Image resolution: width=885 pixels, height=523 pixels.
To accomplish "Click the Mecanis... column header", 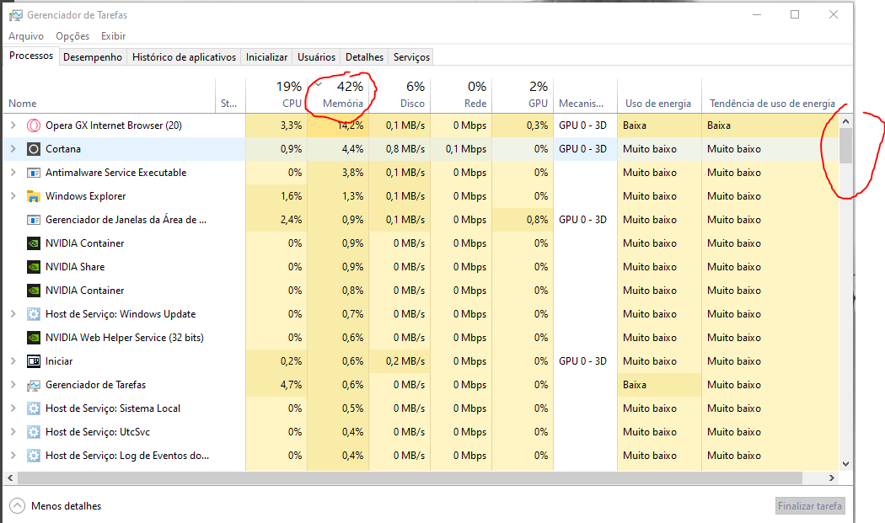I will click(x=585, y=95).
